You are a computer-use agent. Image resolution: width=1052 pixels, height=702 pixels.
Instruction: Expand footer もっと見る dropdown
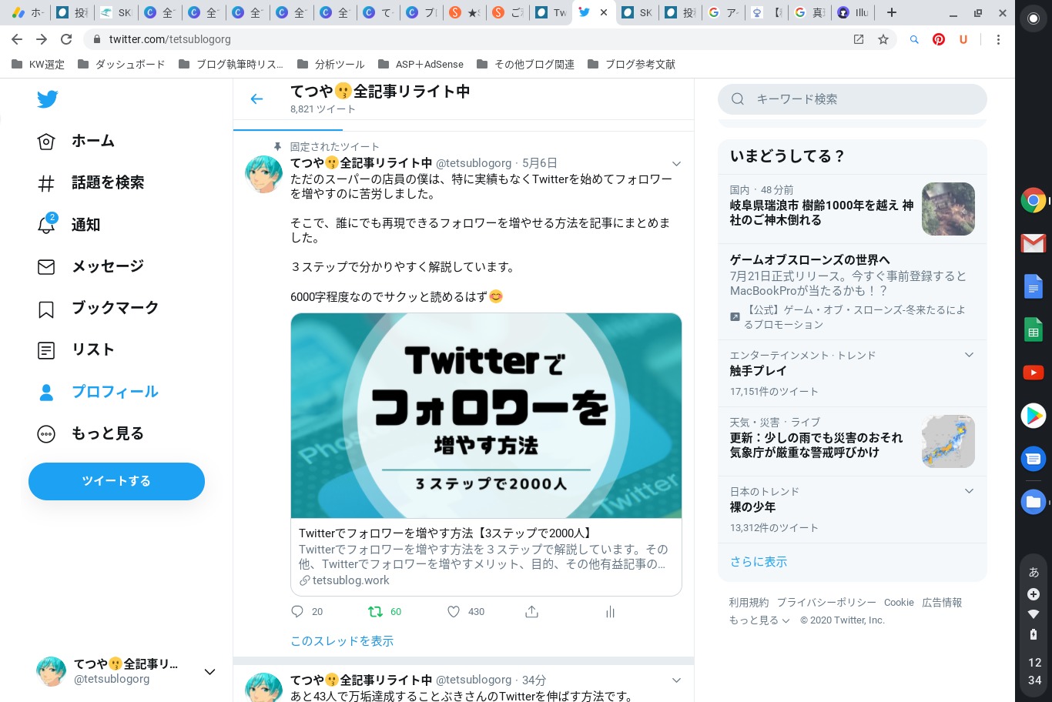click(759, 620)
